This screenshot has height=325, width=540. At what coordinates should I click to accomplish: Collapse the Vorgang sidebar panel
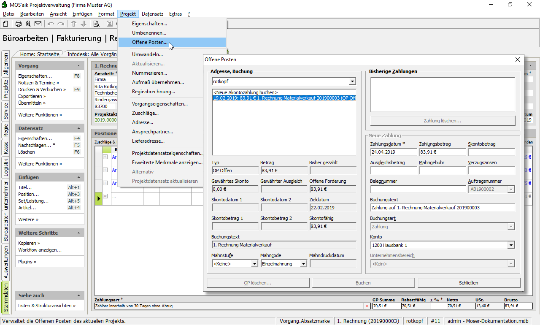78,66
